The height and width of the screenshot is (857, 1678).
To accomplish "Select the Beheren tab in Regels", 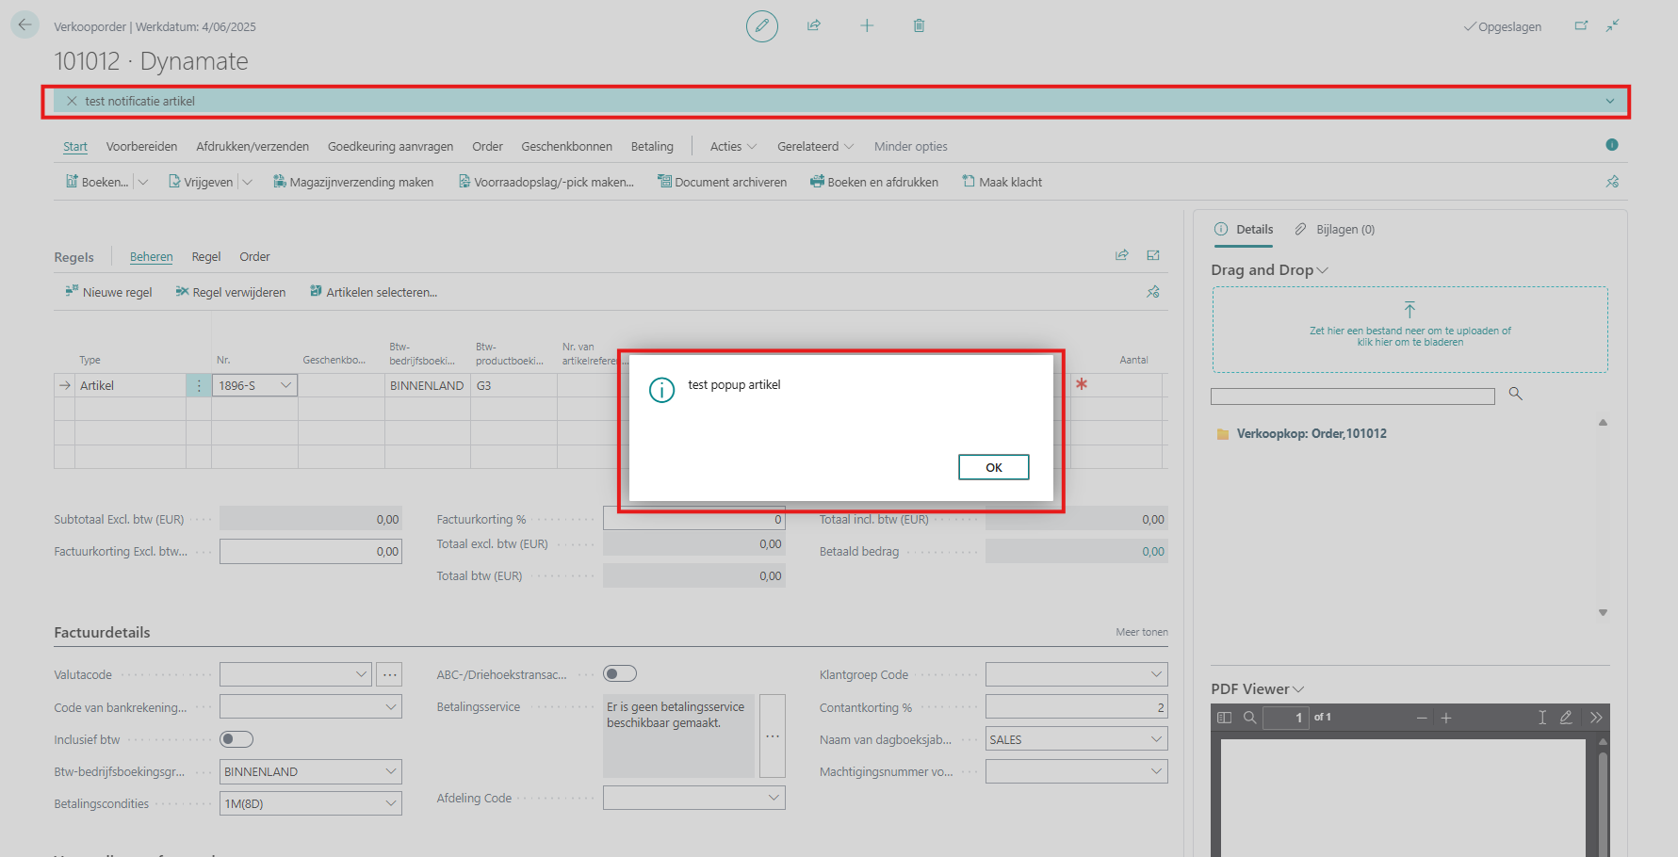I will tap(151, 257).
